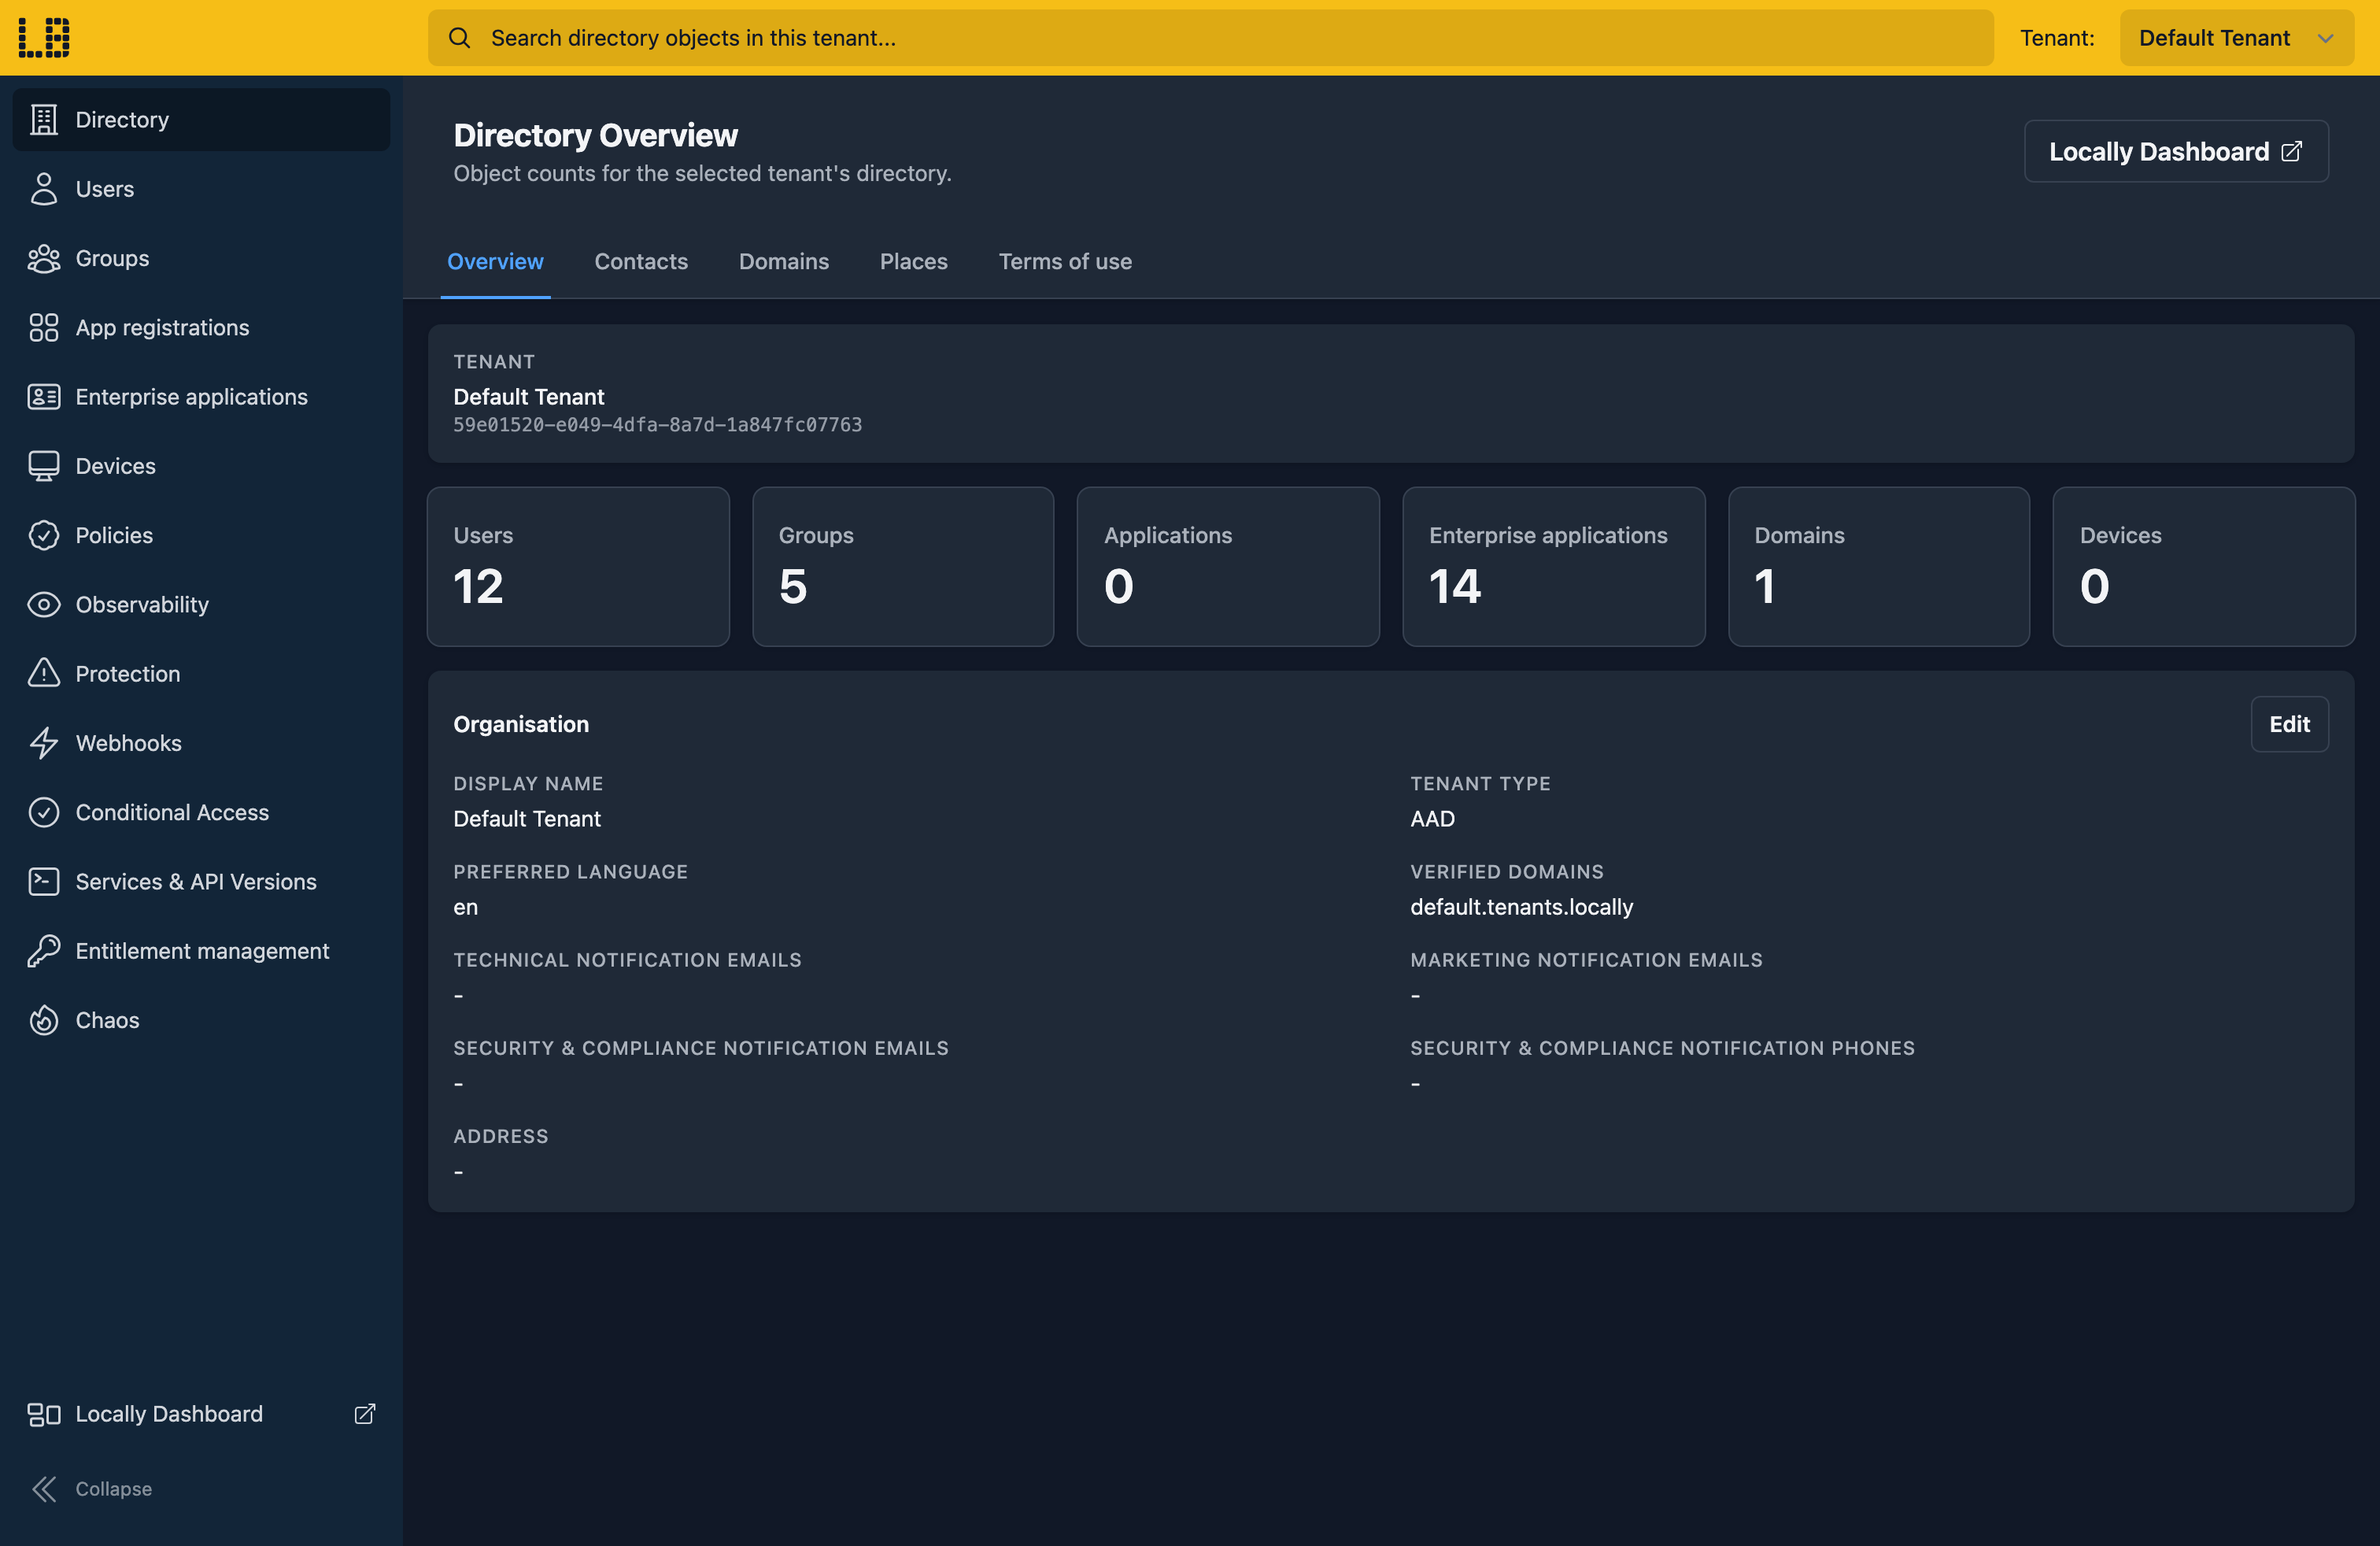Image resolution: width=2380 pixels, height=1546 pixels.
Task: Open the Groups count card
Action: [x=903, y=566]
